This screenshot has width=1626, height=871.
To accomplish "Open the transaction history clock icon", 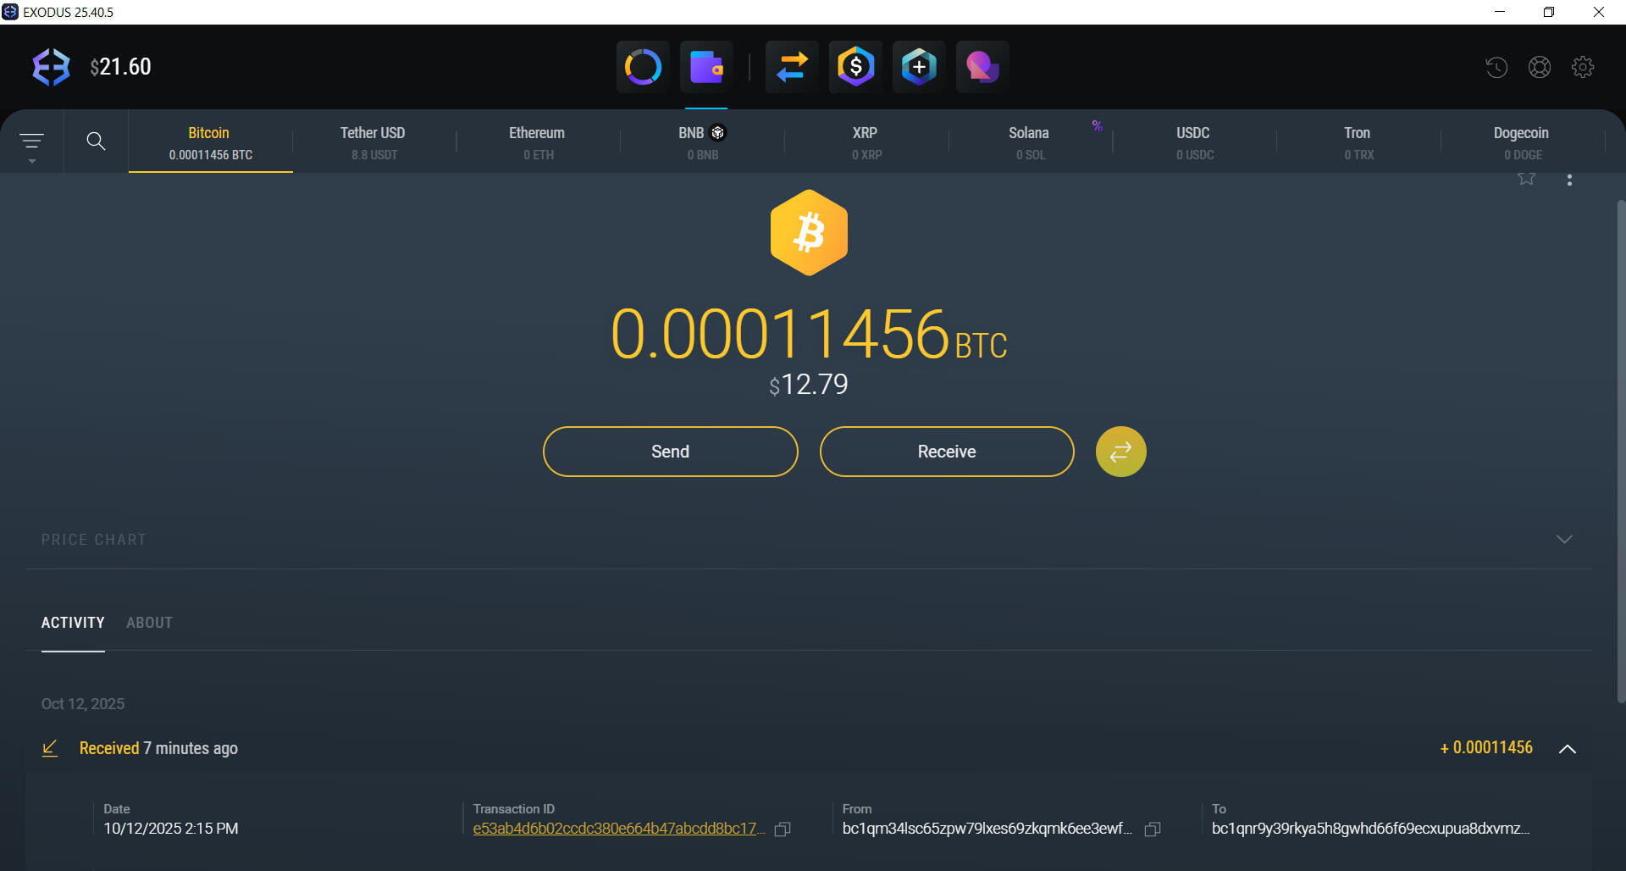I will click(1496, 66).
